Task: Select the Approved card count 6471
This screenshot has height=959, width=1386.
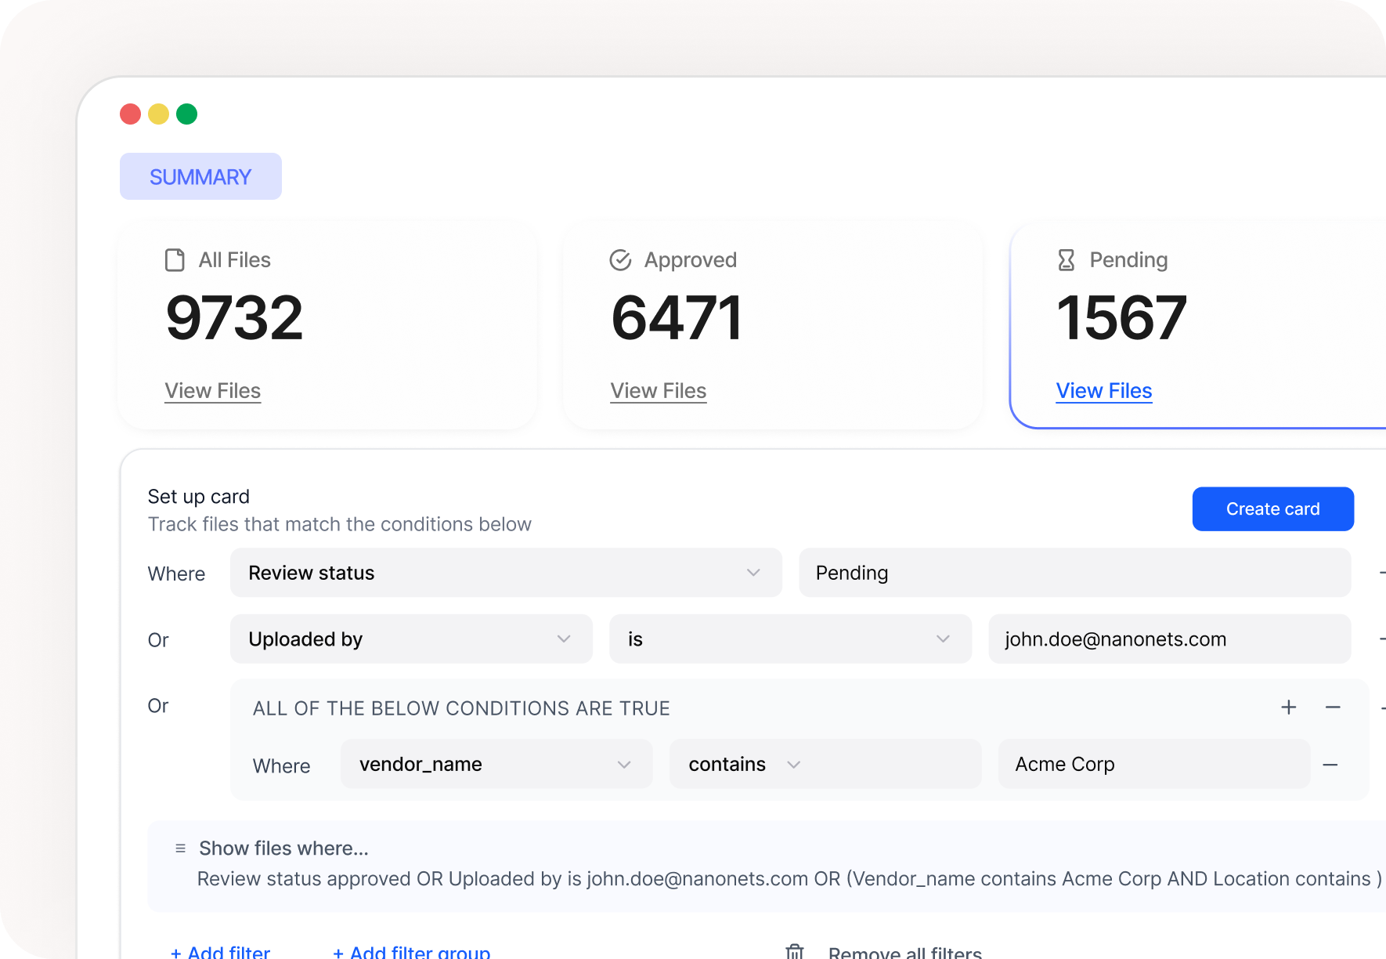Action: click(677, 318)
